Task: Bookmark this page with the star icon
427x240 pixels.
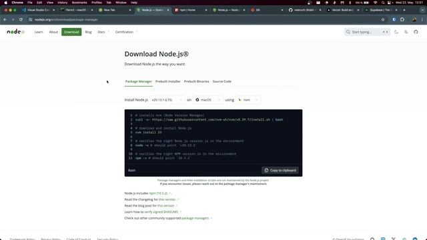Action: (383, 19)
